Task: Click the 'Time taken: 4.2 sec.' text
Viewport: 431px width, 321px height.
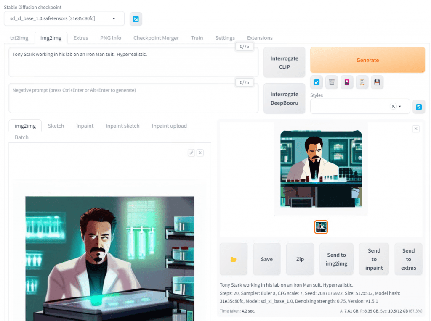Action: click(x=237, y=311)
